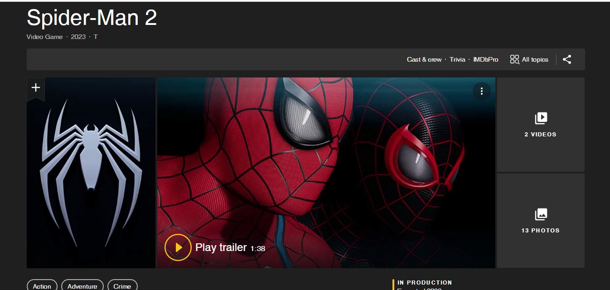Click the T rating link
Screen dimensions: 610x290
coord(96,37)
